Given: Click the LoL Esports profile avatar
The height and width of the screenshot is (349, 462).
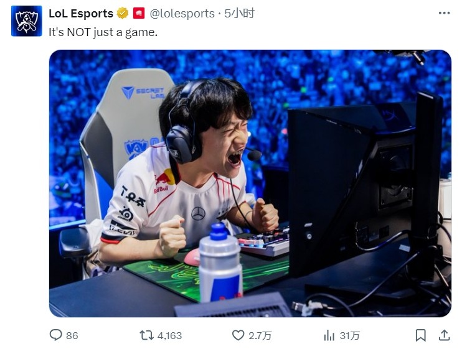Looking at the screenshot, I should coord(27,21).
